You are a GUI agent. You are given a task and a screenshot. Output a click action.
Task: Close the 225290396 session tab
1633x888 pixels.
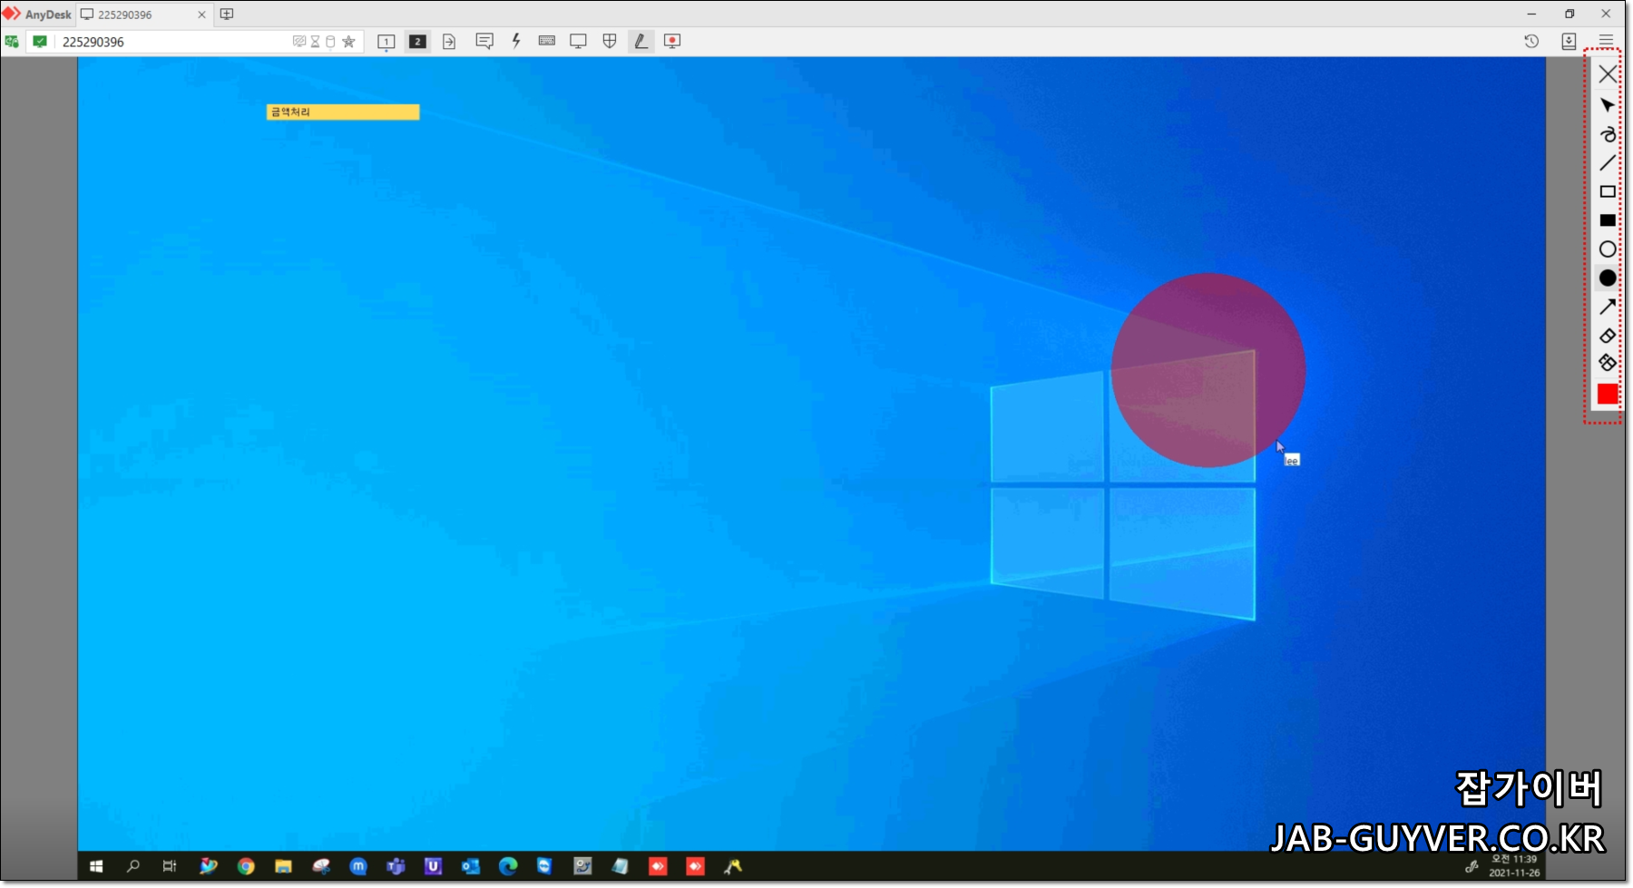coord(201,15)
